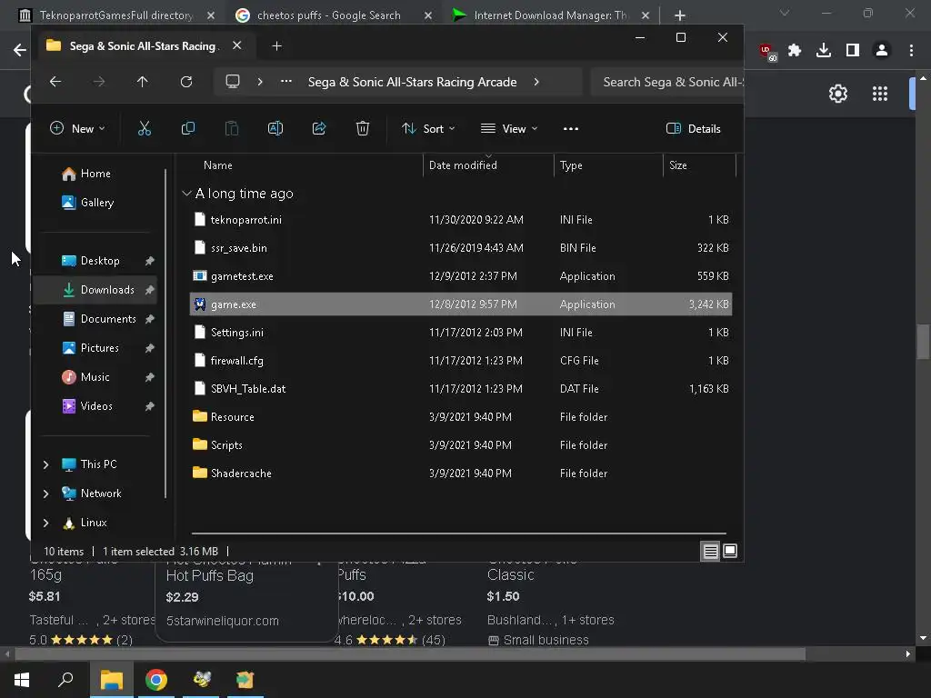The height and width of the screenshot is (698, 931).
Task: Click Sega & Sonic All-Stars Racing Arcade breadcrumb
Action: (412, 82)
